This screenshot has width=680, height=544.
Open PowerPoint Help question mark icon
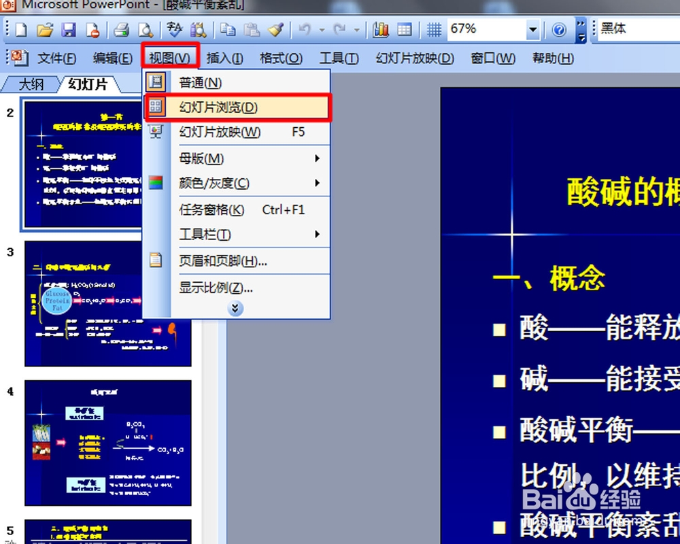(x=559, y=29)
